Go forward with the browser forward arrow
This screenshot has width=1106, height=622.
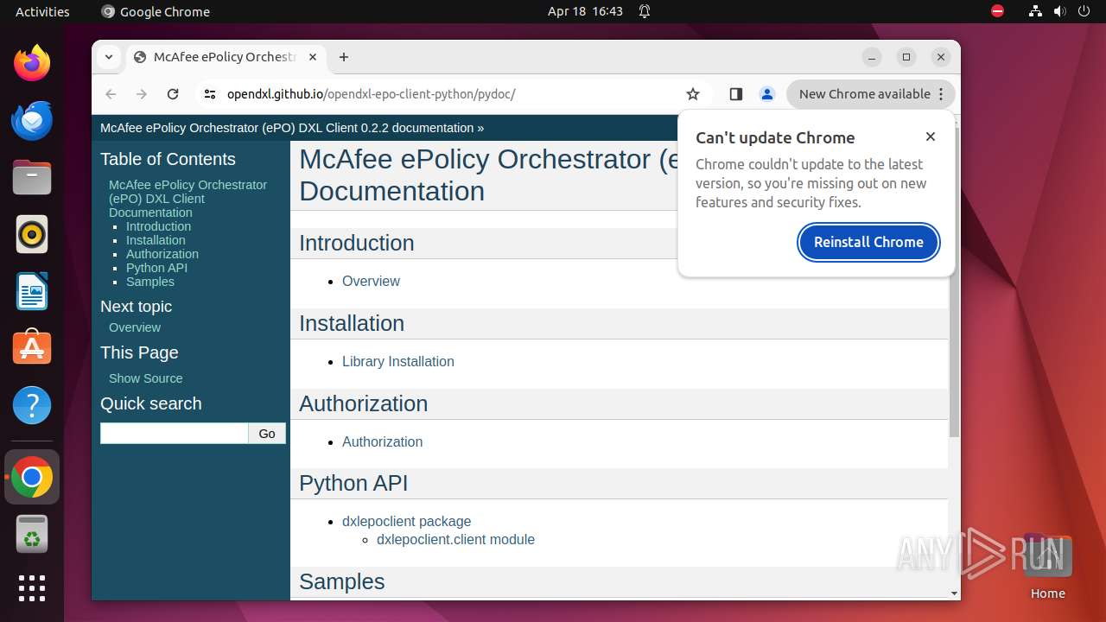(x=142, y=94)
